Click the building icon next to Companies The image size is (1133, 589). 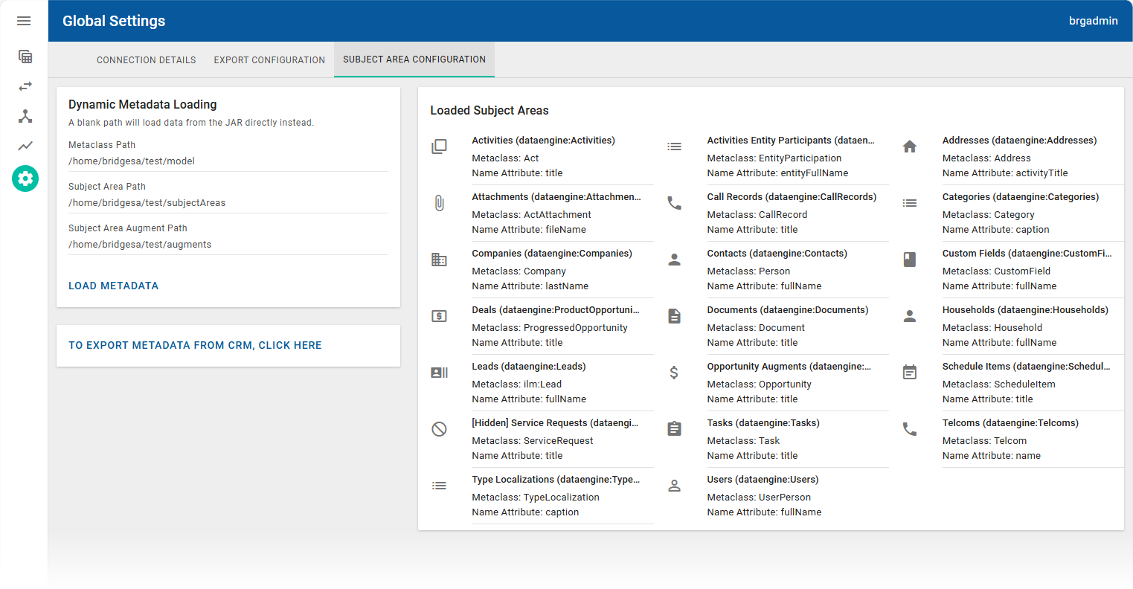[439, 260]
